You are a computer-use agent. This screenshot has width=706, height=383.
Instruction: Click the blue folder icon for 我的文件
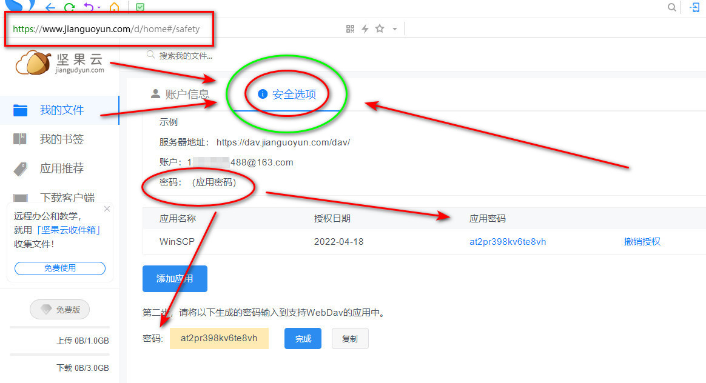pos(20,110)
